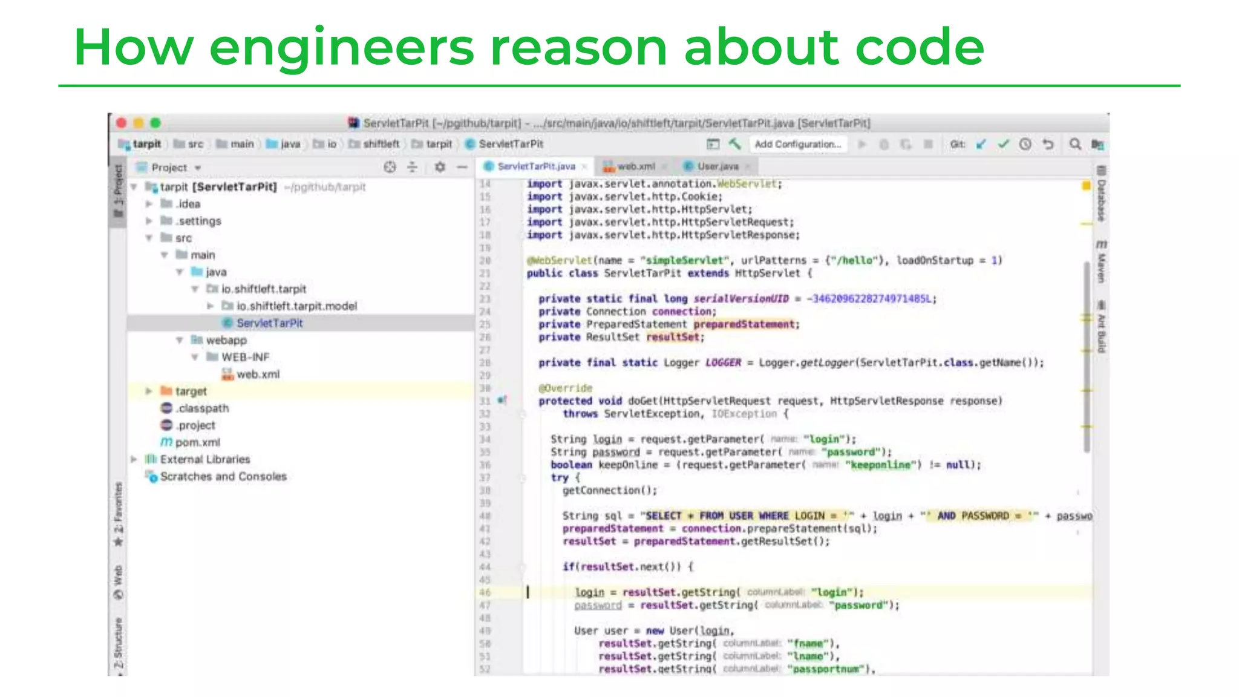Open the Ant Build tool window
Screen dimensions: 1239x697
click(x=1102, y=327)
